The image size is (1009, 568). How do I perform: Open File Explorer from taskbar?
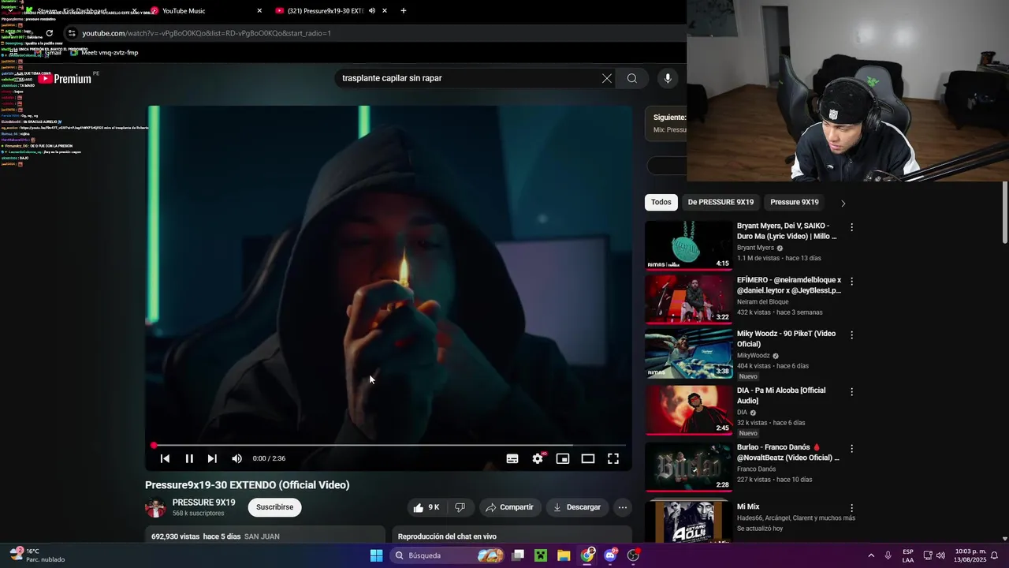pos(564,555)
